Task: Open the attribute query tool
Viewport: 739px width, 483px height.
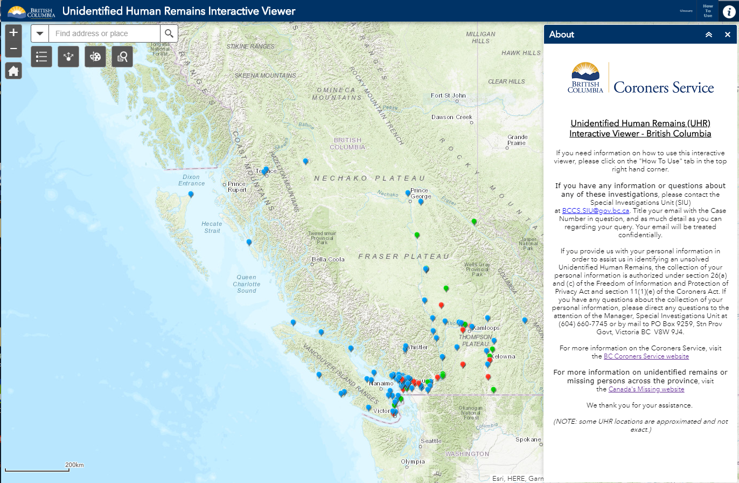Action: [122, 57]
